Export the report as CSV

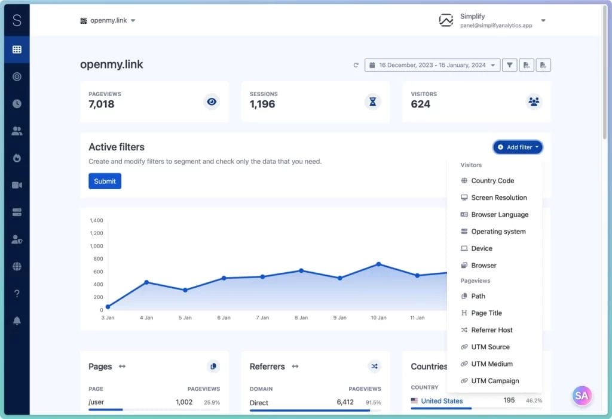[x=527, y=64]
